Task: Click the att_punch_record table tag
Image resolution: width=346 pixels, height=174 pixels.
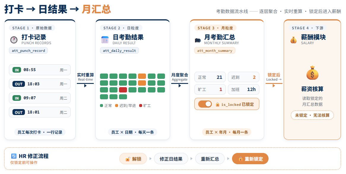Action: (28, 50)
